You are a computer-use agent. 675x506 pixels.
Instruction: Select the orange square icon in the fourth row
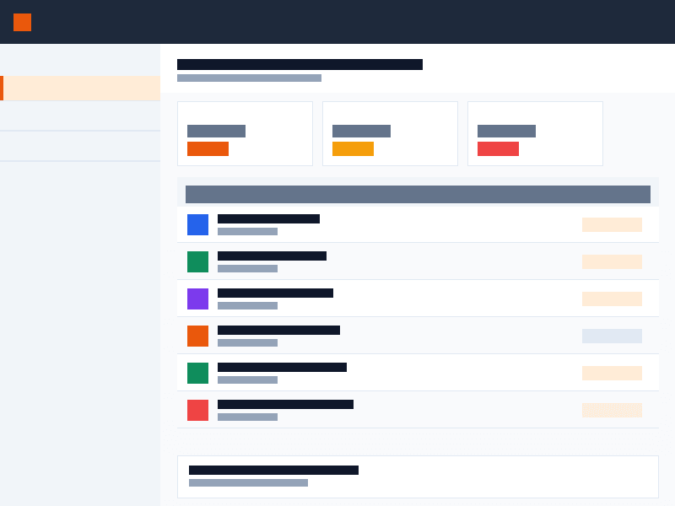pos(197,336)
